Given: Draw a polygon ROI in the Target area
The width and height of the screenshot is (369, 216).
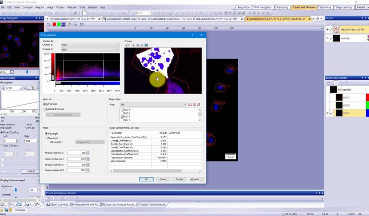Looking at the screenshot, I should click(199, 105).
